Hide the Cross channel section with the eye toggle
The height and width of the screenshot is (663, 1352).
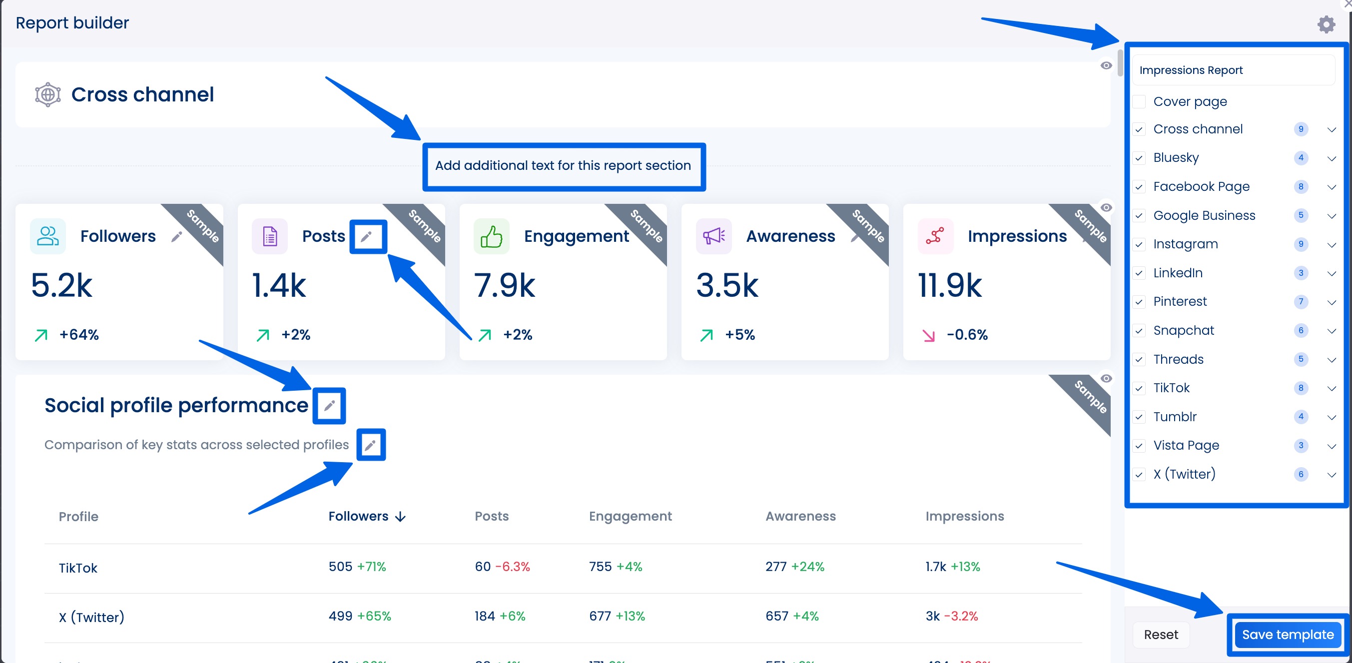[x=1107, y=65]
